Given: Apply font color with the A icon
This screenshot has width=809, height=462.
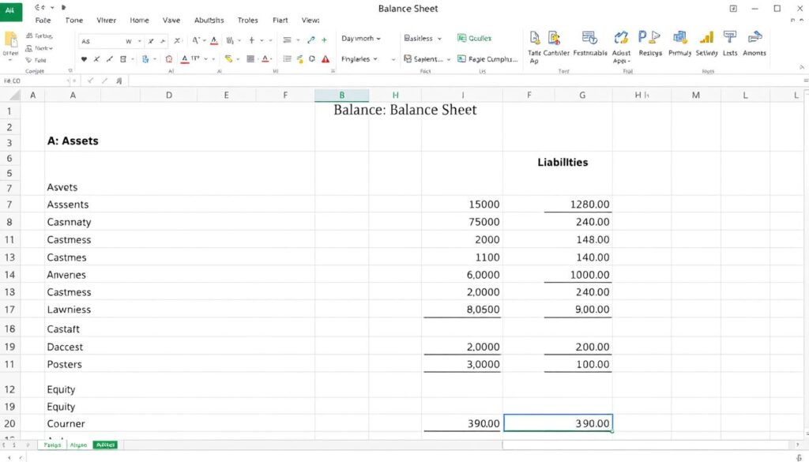Looking at the screenshot, I should (183, 60).
